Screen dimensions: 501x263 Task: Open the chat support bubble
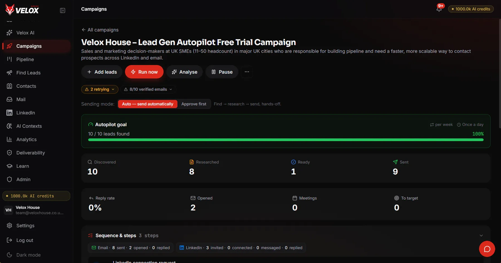click(487, 249)
